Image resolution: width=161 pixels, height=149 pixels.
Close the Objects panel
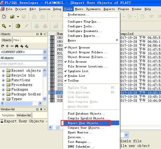tap(45, 34)
